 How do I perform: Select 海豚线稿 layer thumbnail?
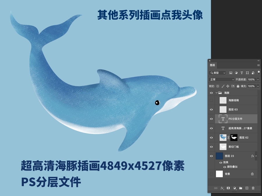click(x=223, y=100)
